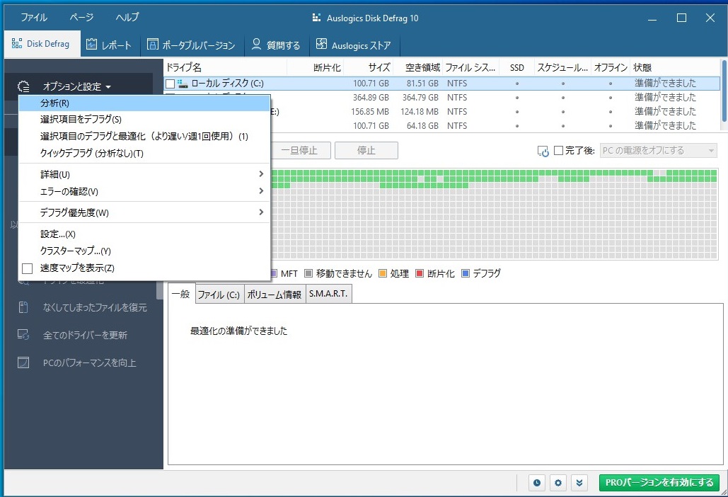Switch to the 一般 tab
728x497 pixels.
[x=181, y=294]
